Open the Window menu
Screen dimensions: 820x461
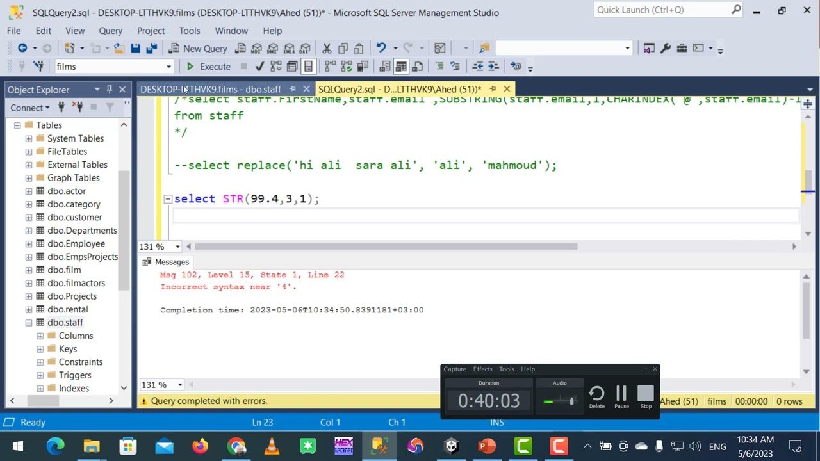point(231,31)
